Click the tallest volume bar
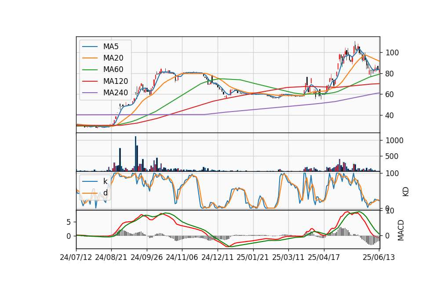This screenshot has width=422, height=303. click(135, 154)
